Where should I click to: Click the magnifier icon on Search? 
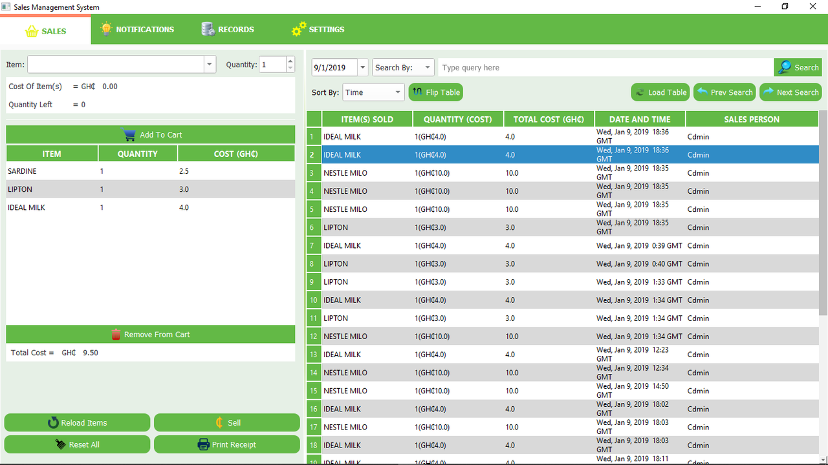785,67
